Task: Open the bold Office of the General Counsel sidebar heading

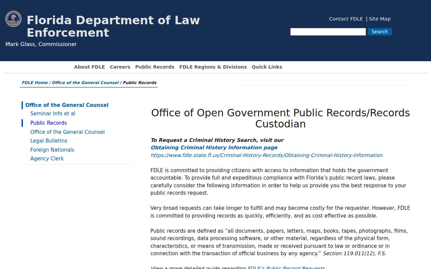Action: point(67,105)
